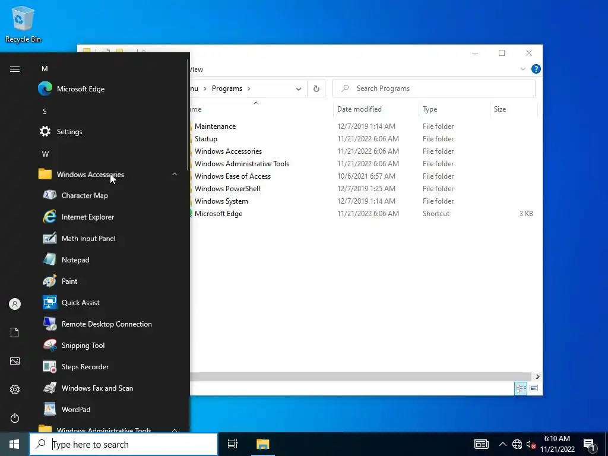Show hidden system tray icons
The image size is (608, 456).
pyautogui.click(x=502, y=444)
